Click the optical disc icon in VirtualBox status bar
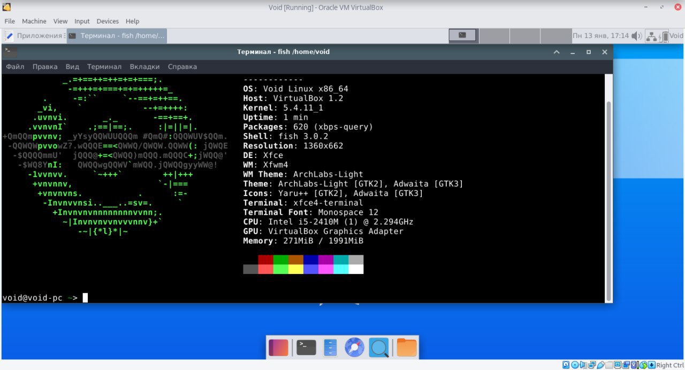685x370 pixels. (x=575, y=365)
